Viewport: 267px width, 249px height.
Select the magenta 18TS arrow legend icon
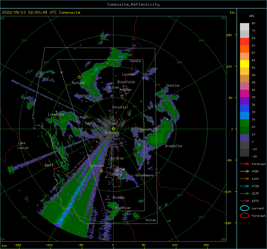coord(244,201)
